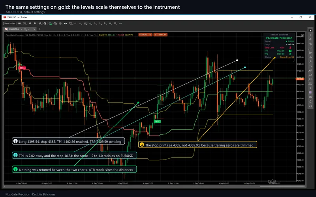The width and height of the screenshot is (316, 197).
Task: Click the chart edit icon beside the price axis
Action: click(x=302, y=35)
